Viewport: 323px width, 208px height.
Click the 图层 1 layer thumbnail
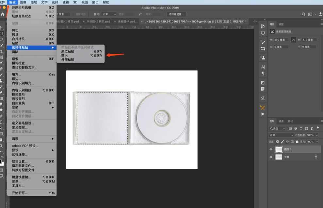click(x=279, y=149)
